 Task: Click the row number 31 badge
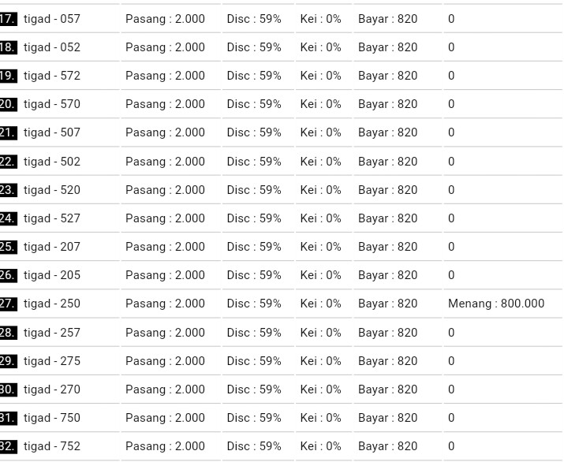(8, 418)
